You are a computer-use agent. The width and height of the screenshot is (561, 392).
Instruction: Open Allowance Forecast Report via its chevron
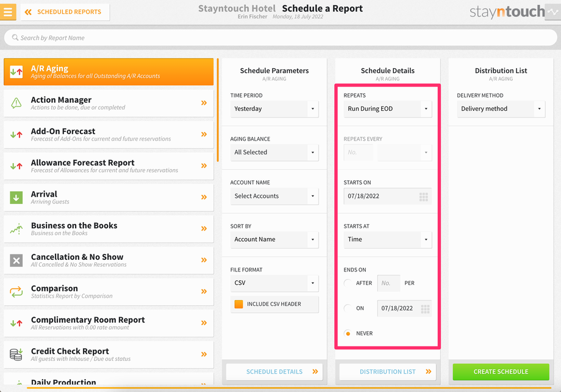204,166
